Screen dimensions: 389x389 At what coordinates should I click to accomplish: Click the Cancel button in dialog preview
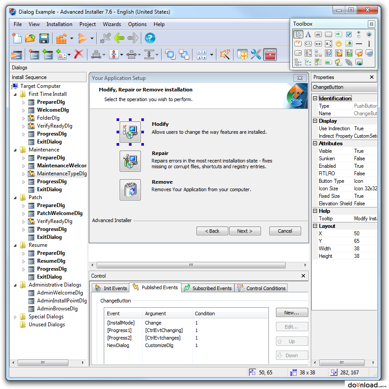285,231
